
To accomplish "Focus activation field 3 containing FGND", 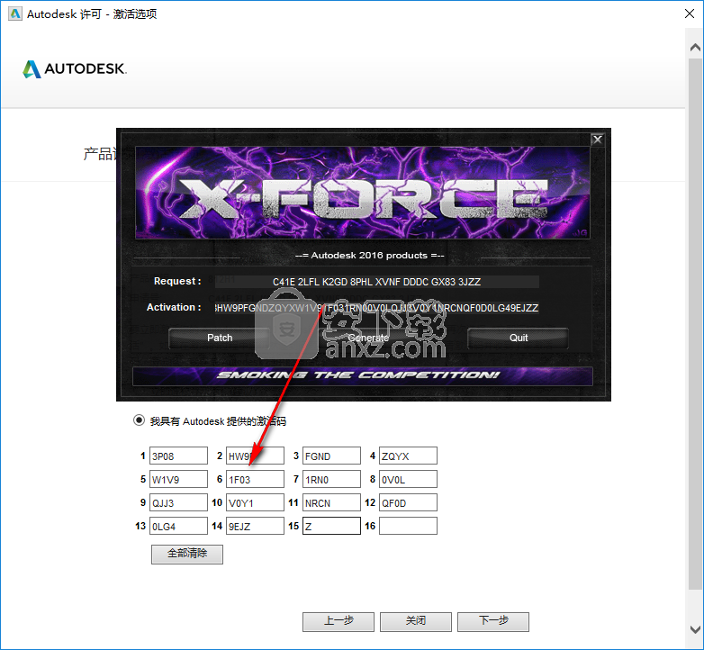I will 331,456.
